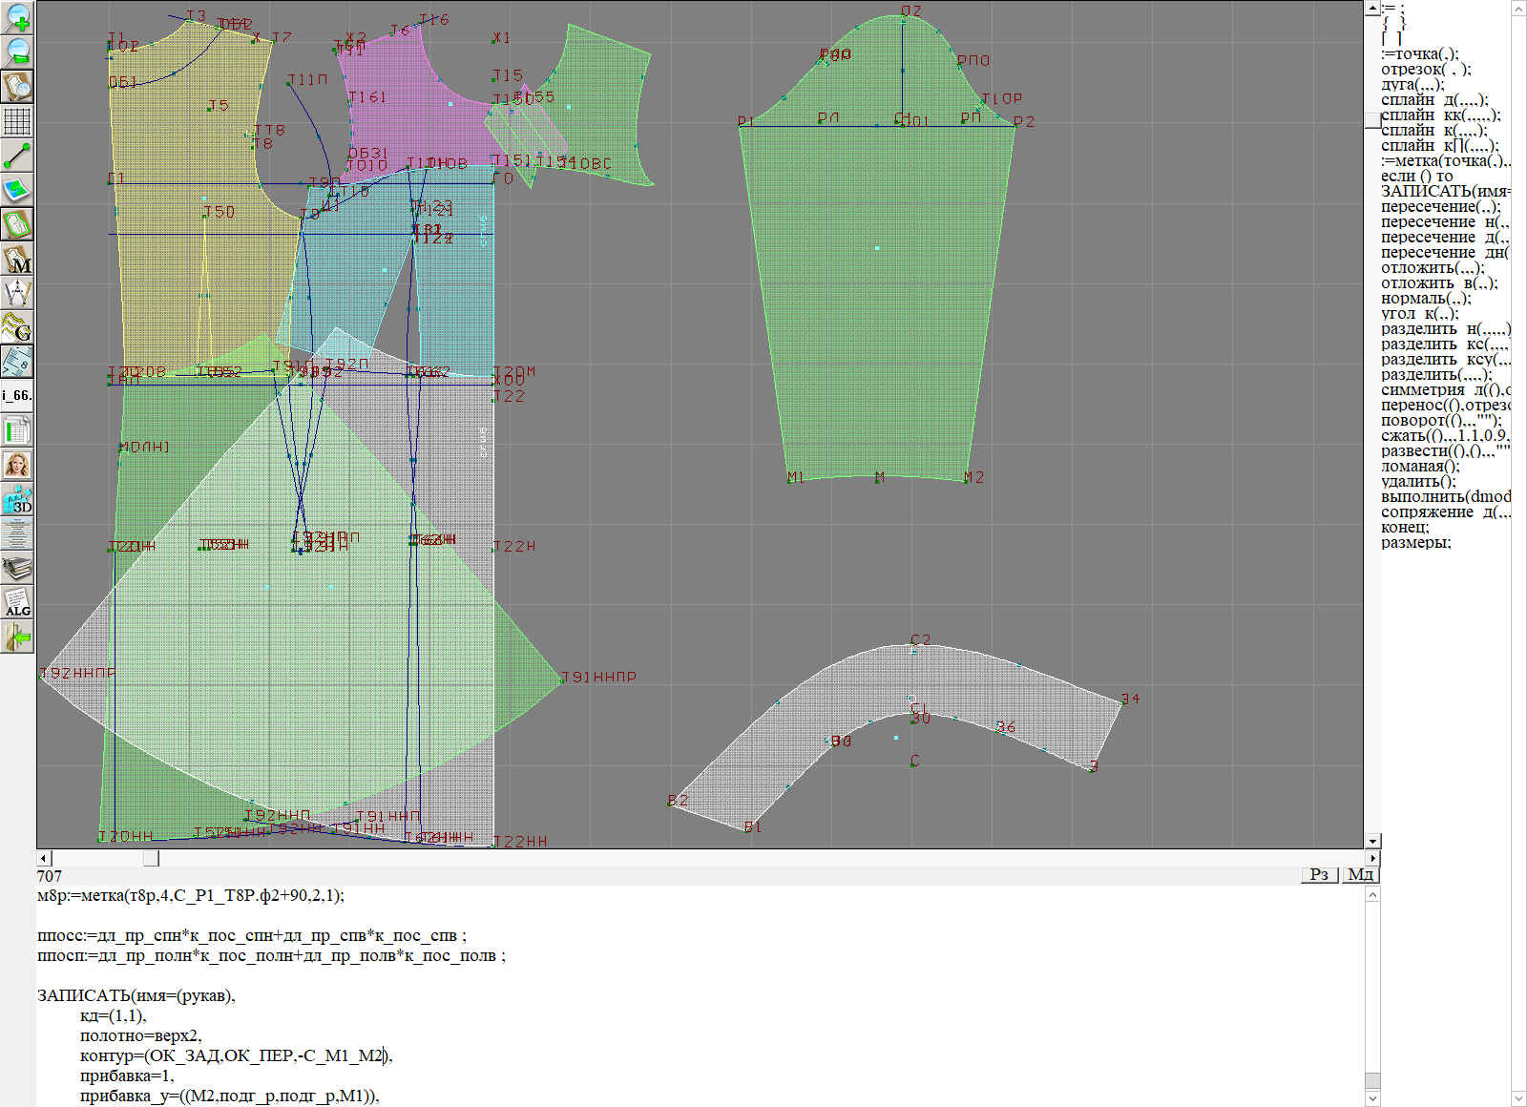Click the woman's face portrait icon
The image size is (1527, 1107).
pos(17,465)
